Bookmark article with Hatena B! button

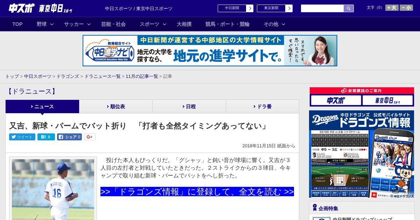pos(46,137)
